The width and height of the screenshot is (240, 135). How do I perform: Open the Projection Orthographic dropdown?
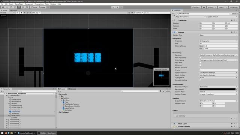click(x=218, y=41)
